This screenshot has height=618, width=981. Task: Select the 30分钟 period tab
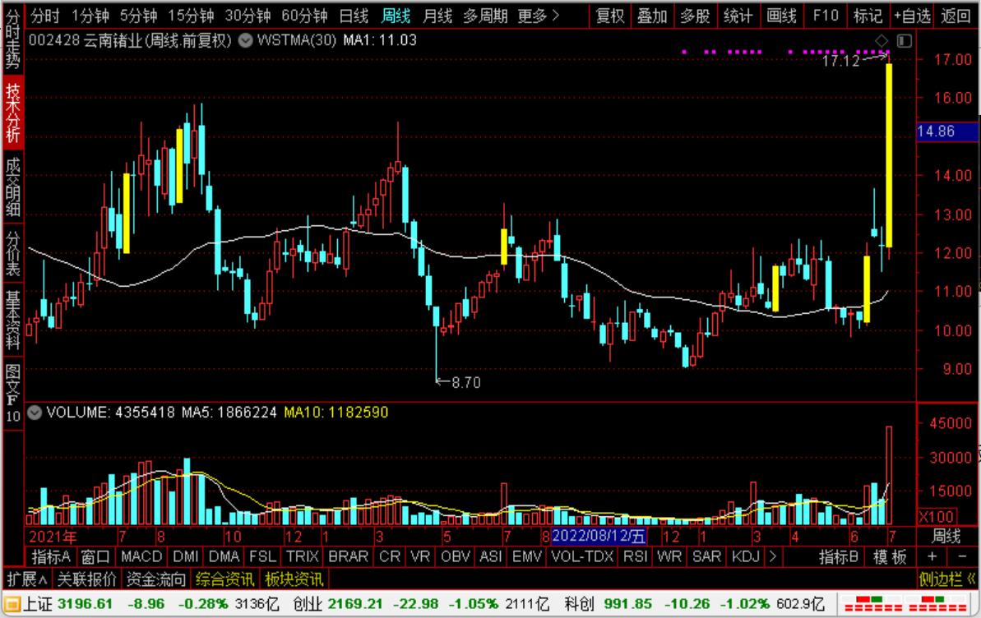pos(248,16)
